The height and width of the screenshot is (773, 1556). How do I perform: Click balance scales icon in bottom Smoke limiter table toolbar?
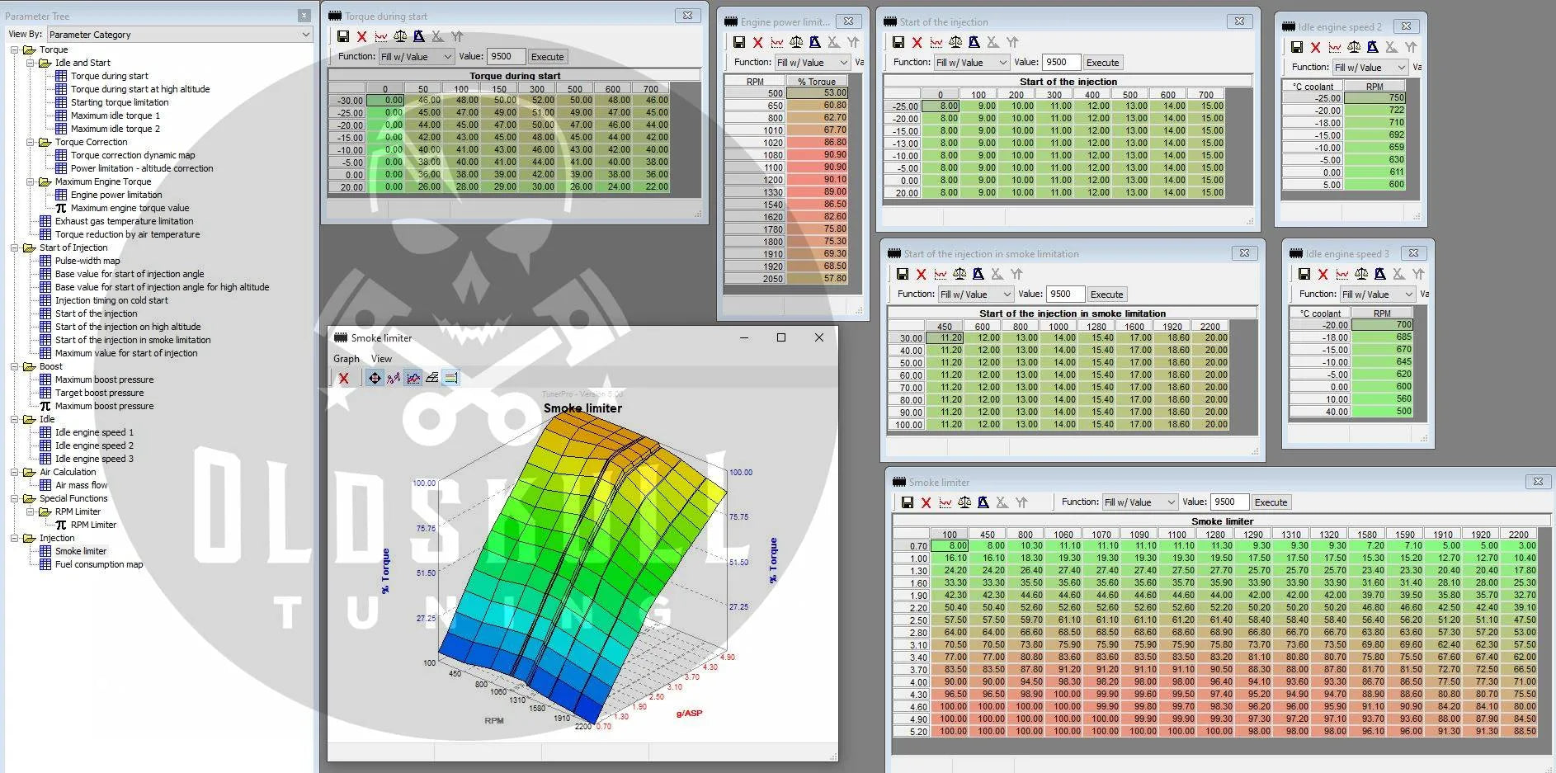point(964,502)
